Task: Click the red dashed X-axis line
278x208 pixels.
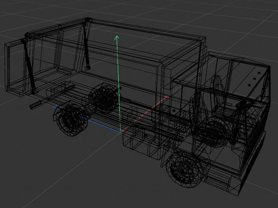Action: [x=145, y=114]
